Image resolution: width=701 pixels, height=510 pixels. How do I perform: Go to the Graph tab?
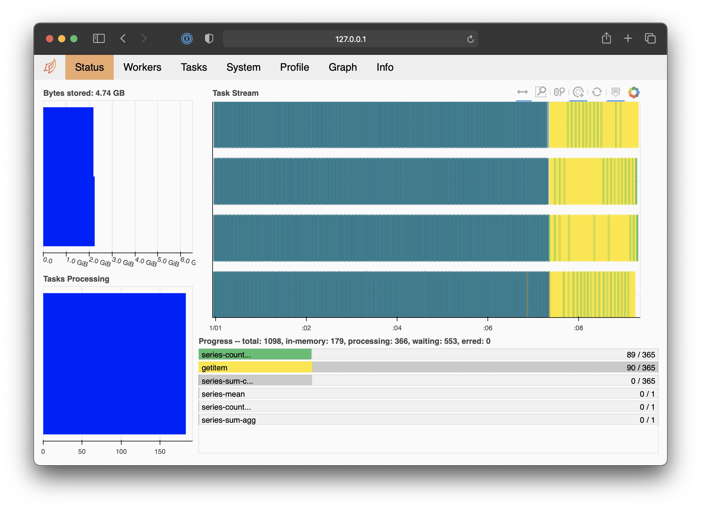click(343, 67)
